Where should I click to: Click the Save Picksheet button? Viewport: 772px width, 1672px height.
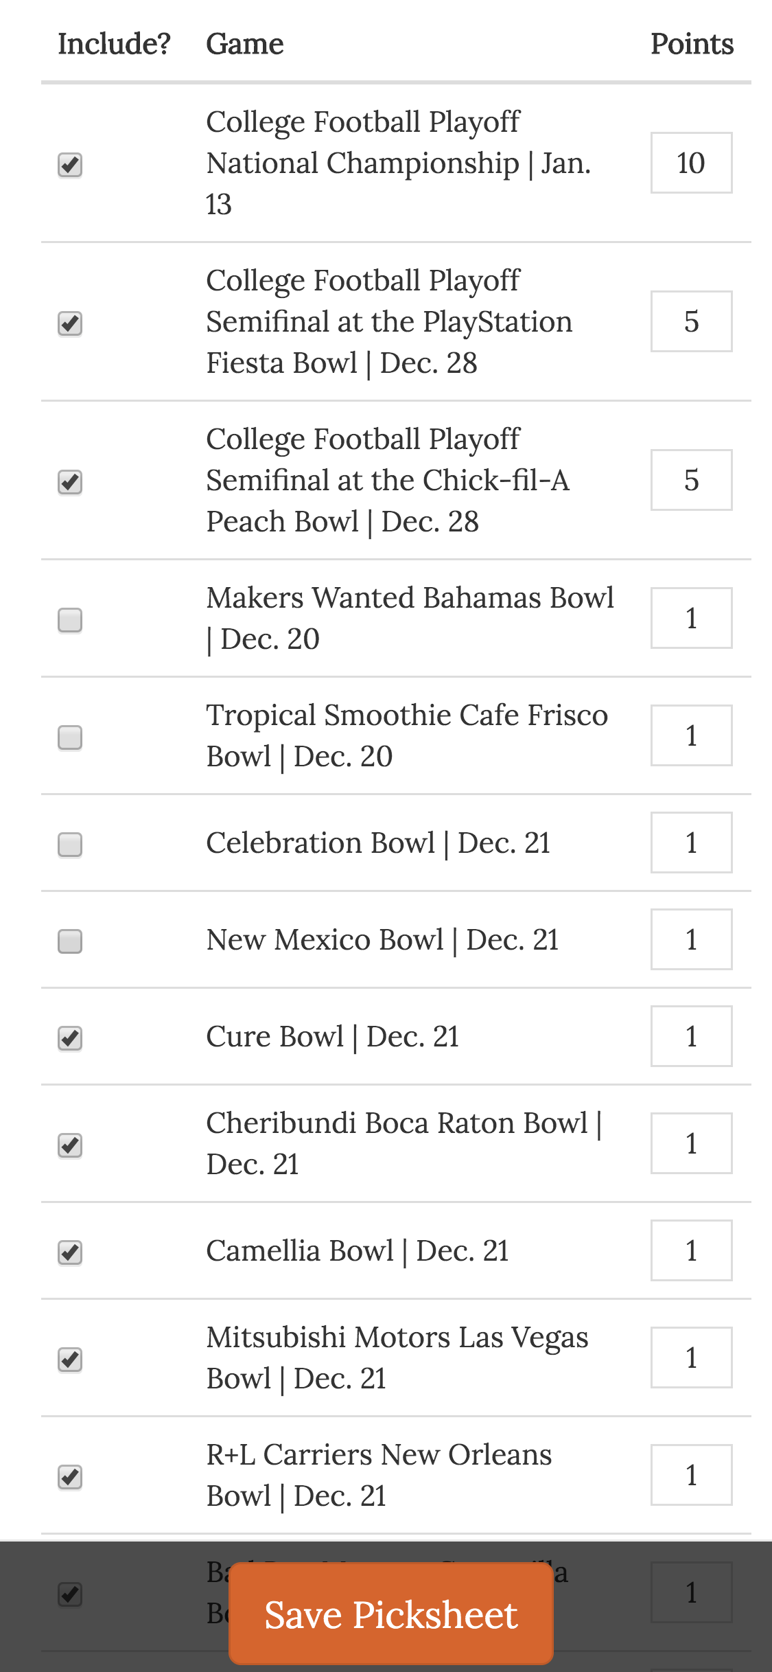tap(391, 1614)
